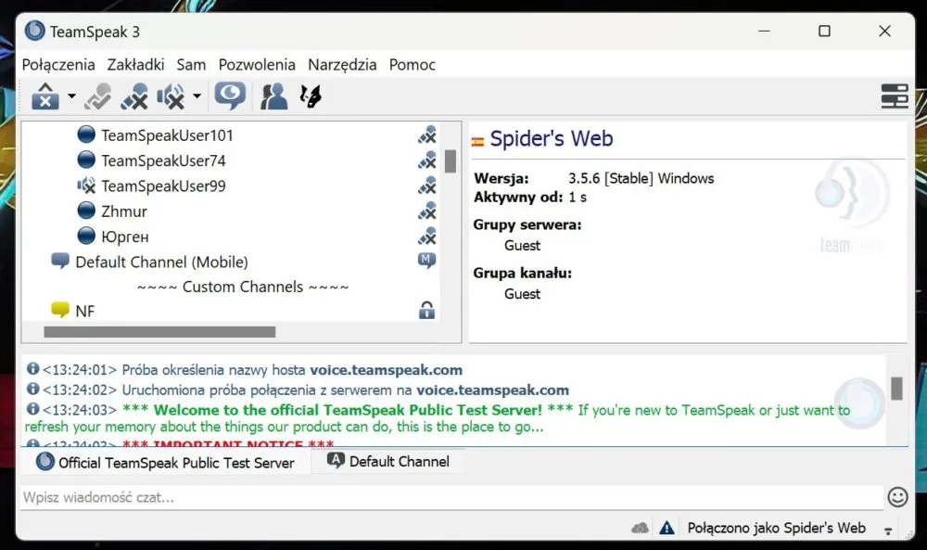Open the subscribe-to-all-channels eye icon

230,96
